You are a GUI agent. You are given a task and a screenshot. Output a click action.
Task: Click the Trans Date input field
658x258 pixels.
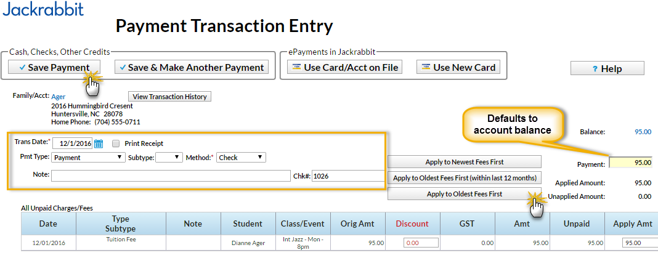(x=72, y=143)
